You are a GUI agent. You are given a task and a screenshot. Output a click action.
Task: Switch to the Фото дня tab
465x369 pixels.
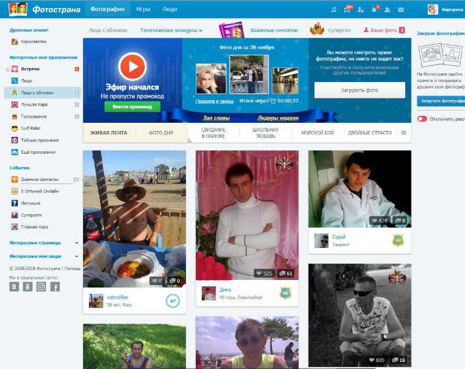point(161,133)
